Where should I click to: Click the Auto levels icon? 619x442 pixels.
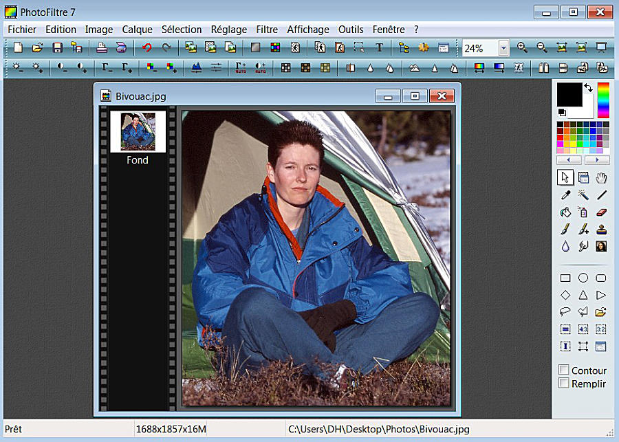coord(241,67)
